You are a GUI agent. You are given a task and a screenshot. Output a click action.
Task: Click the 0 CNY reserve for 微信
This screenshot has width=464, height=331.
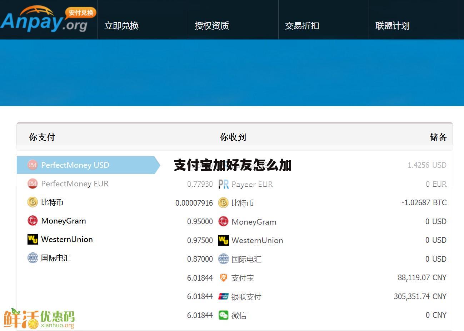pyautogui.click(x=436, y=315)
